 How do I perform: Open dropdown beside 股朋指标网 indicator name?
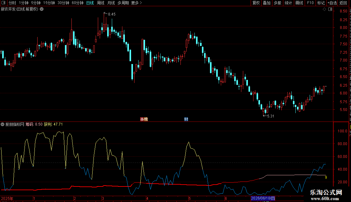click(2, 124)
